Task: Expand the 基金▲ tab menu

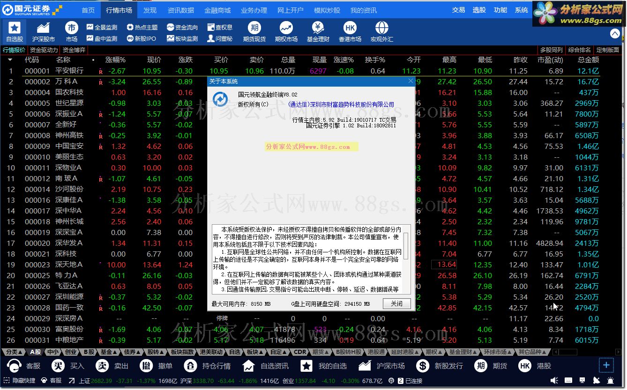Action: [x=109, y=352]
